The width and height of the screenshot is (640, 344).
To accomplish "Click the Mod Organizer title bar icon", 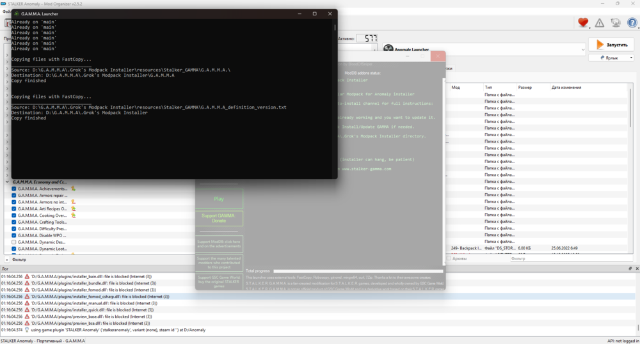I will [3, 4].
